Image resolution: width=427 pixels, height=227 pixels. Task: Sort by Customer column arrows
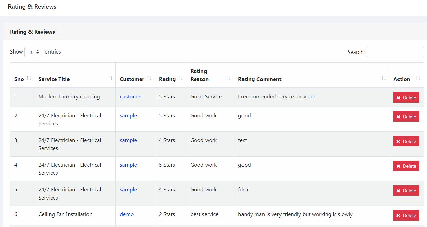(149, 78)
